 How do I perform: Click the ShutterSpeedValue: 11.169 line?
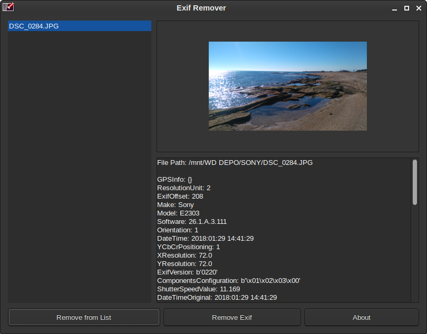coord(199,289)
